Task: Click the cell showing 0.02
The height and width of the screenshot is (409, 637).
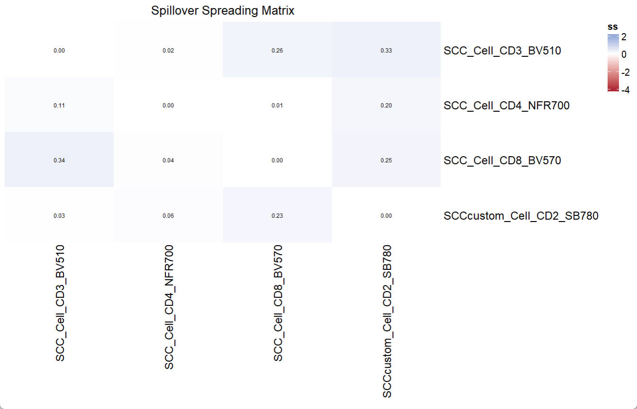Action: [x=168, y=50]
